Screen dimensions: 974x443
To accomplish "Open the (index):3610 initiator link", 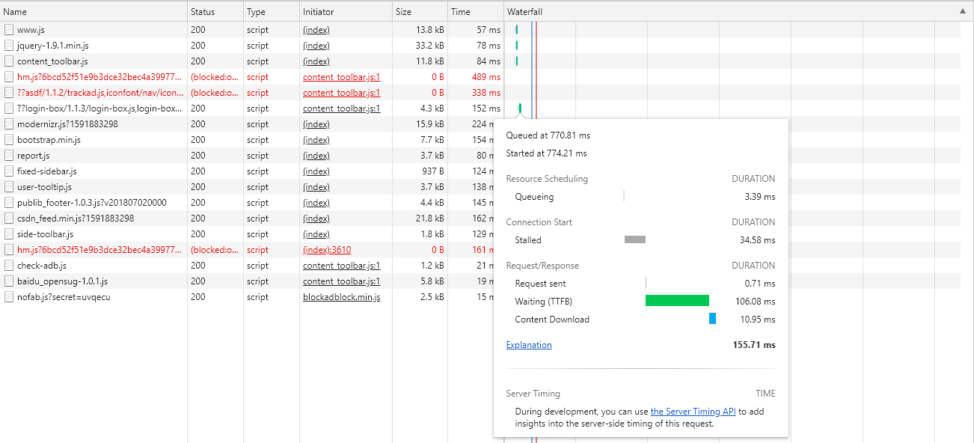I will pos(327,250).
